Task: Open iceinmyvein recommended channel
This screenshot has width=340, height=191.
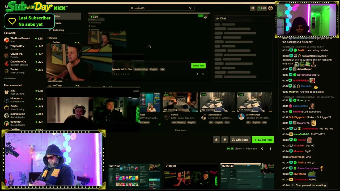Action: [x=23, y=115]
